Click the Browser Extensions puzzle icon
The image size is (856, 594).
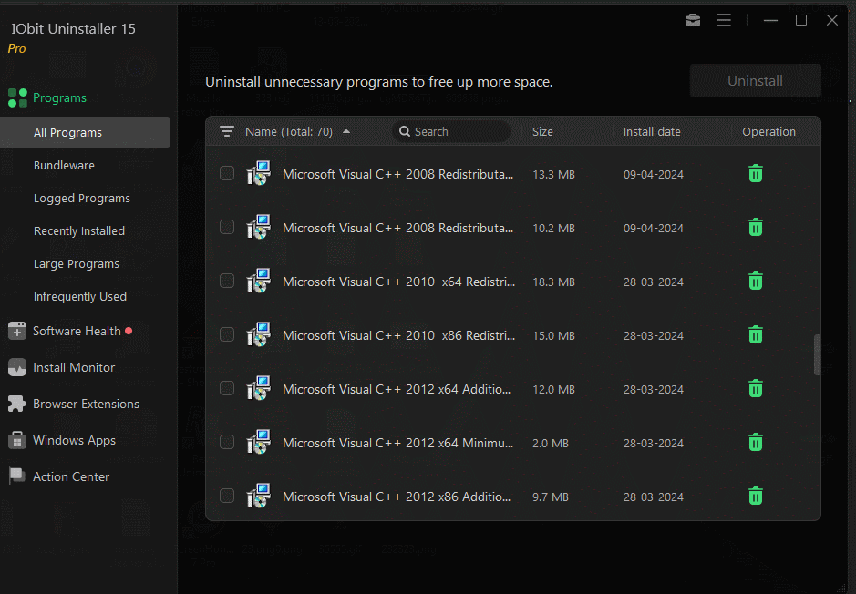coord(17,404)
